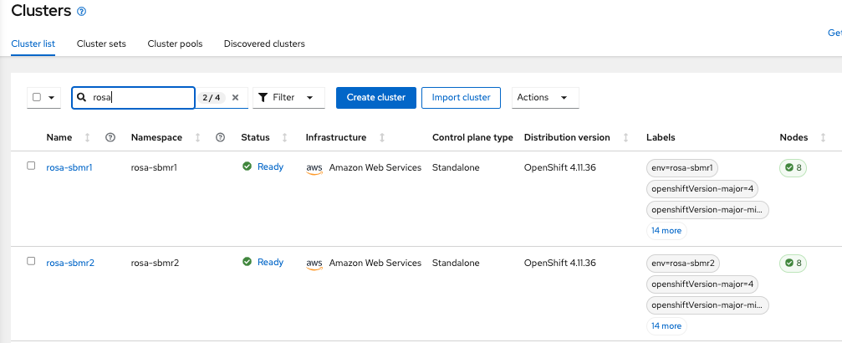Sort by Namespace column icon

pos(198,137)
